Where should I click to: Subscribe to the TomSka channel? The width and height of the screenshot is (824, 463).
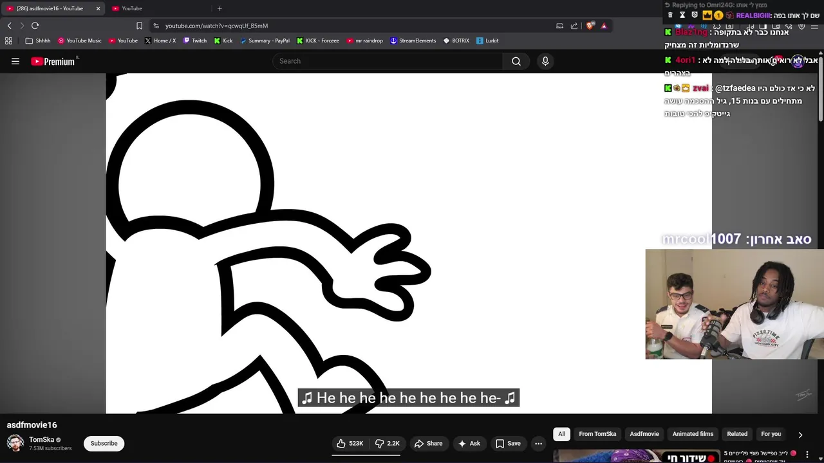point(104,443)
